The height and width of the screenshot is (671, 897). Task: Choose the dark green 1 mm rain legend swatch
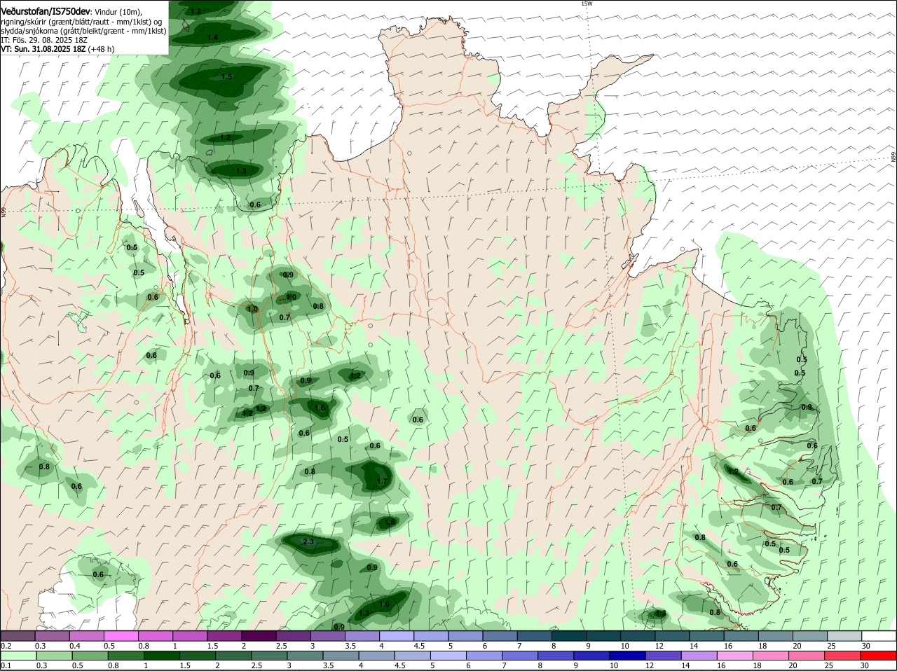coord(161,656)
